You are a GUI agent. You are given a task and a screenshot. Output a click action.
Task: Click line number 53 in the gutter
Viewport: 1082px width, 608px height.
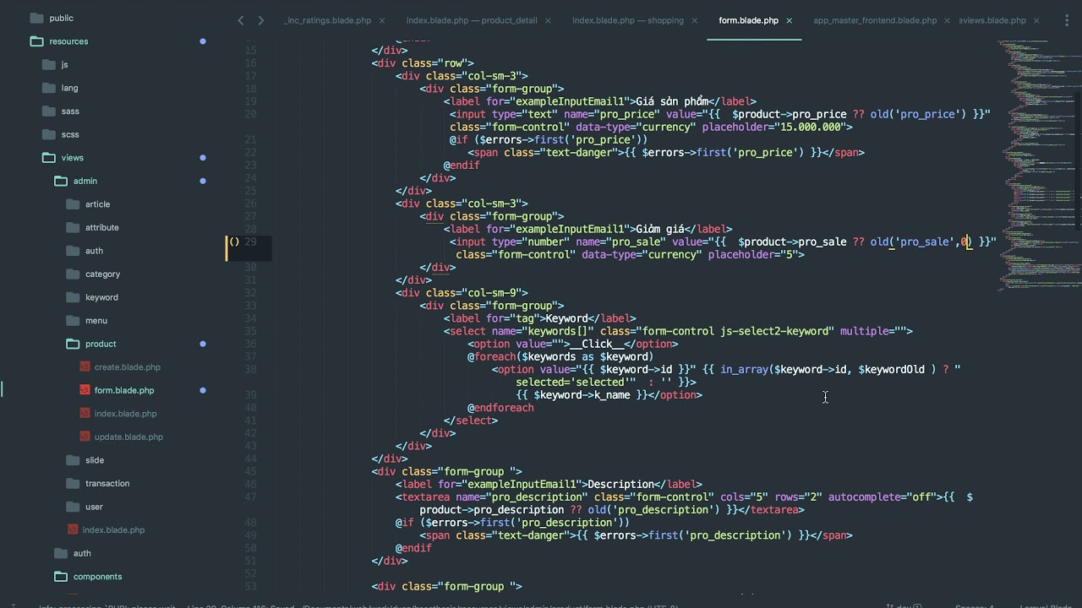[250, 586]
